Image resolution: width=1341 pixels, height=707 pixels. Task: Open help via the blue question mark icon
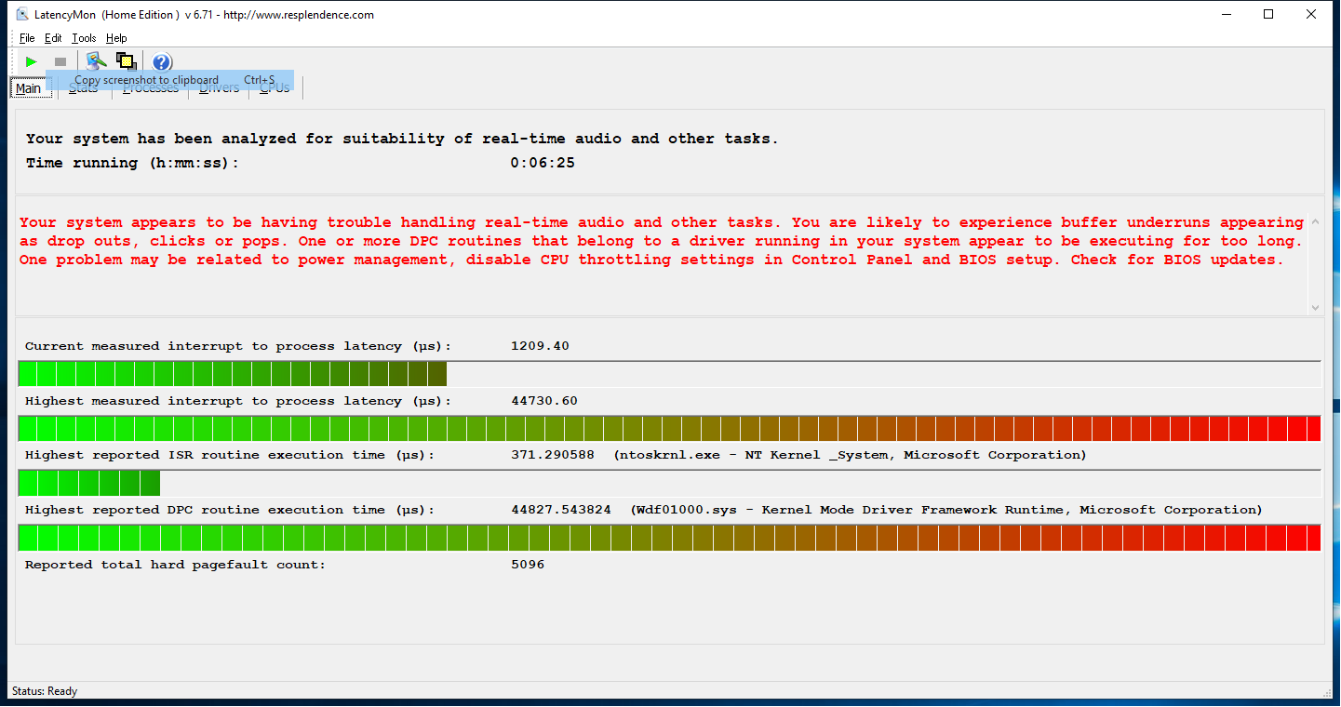click(162, 61)
